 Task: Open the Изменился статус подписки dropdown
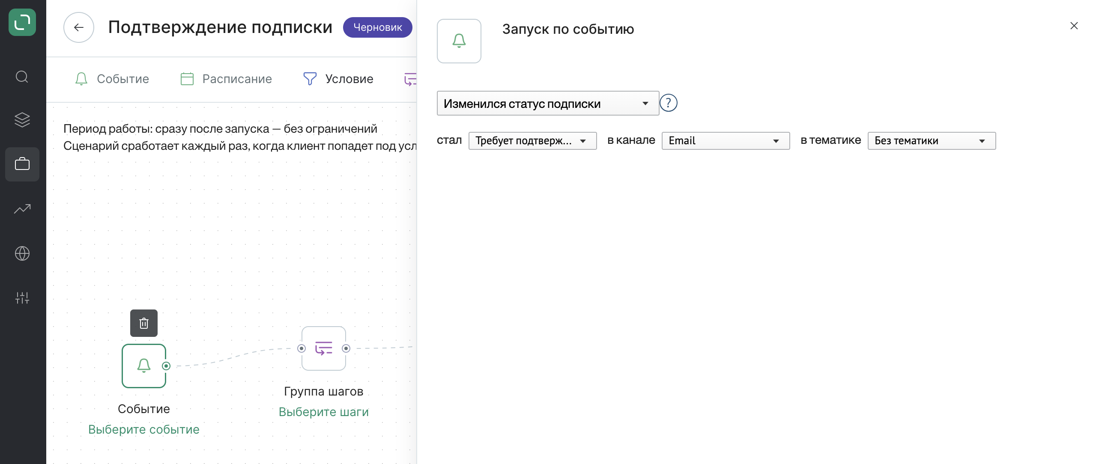pos(548,104)
